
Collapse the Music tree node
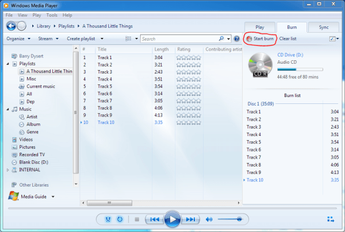(7, 109)
